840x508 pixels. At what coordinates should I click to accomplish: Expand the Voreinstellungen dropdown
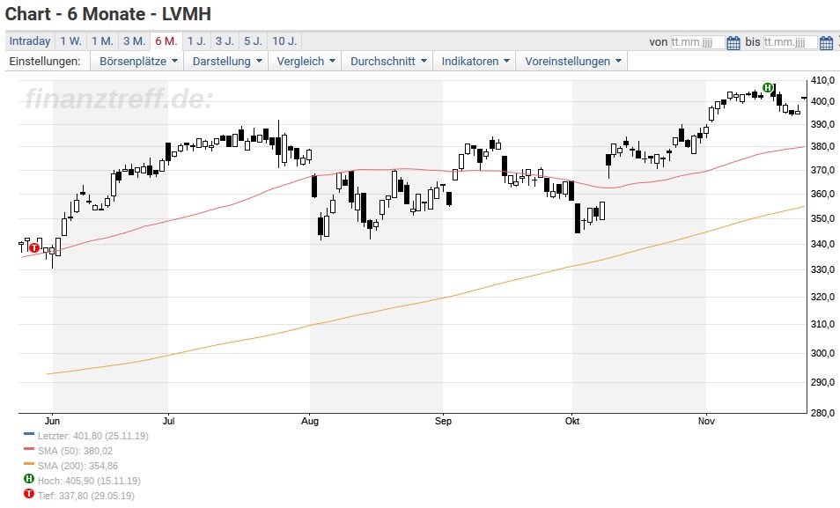(572, 61)
